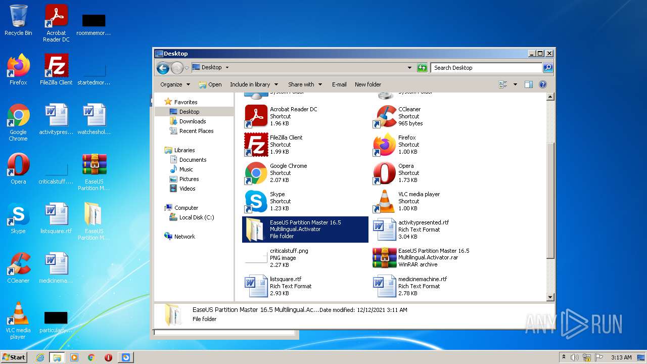Open Opera desktop shortcut

[18, 168]
